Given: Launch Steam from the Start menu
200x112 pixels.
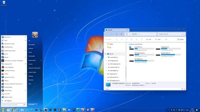Looking at the screenshot, I should (x=14, y=54).
